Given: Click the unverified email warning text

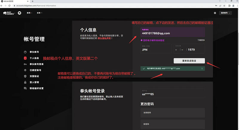Looking at the screenshot, I should tap(154, 40).
